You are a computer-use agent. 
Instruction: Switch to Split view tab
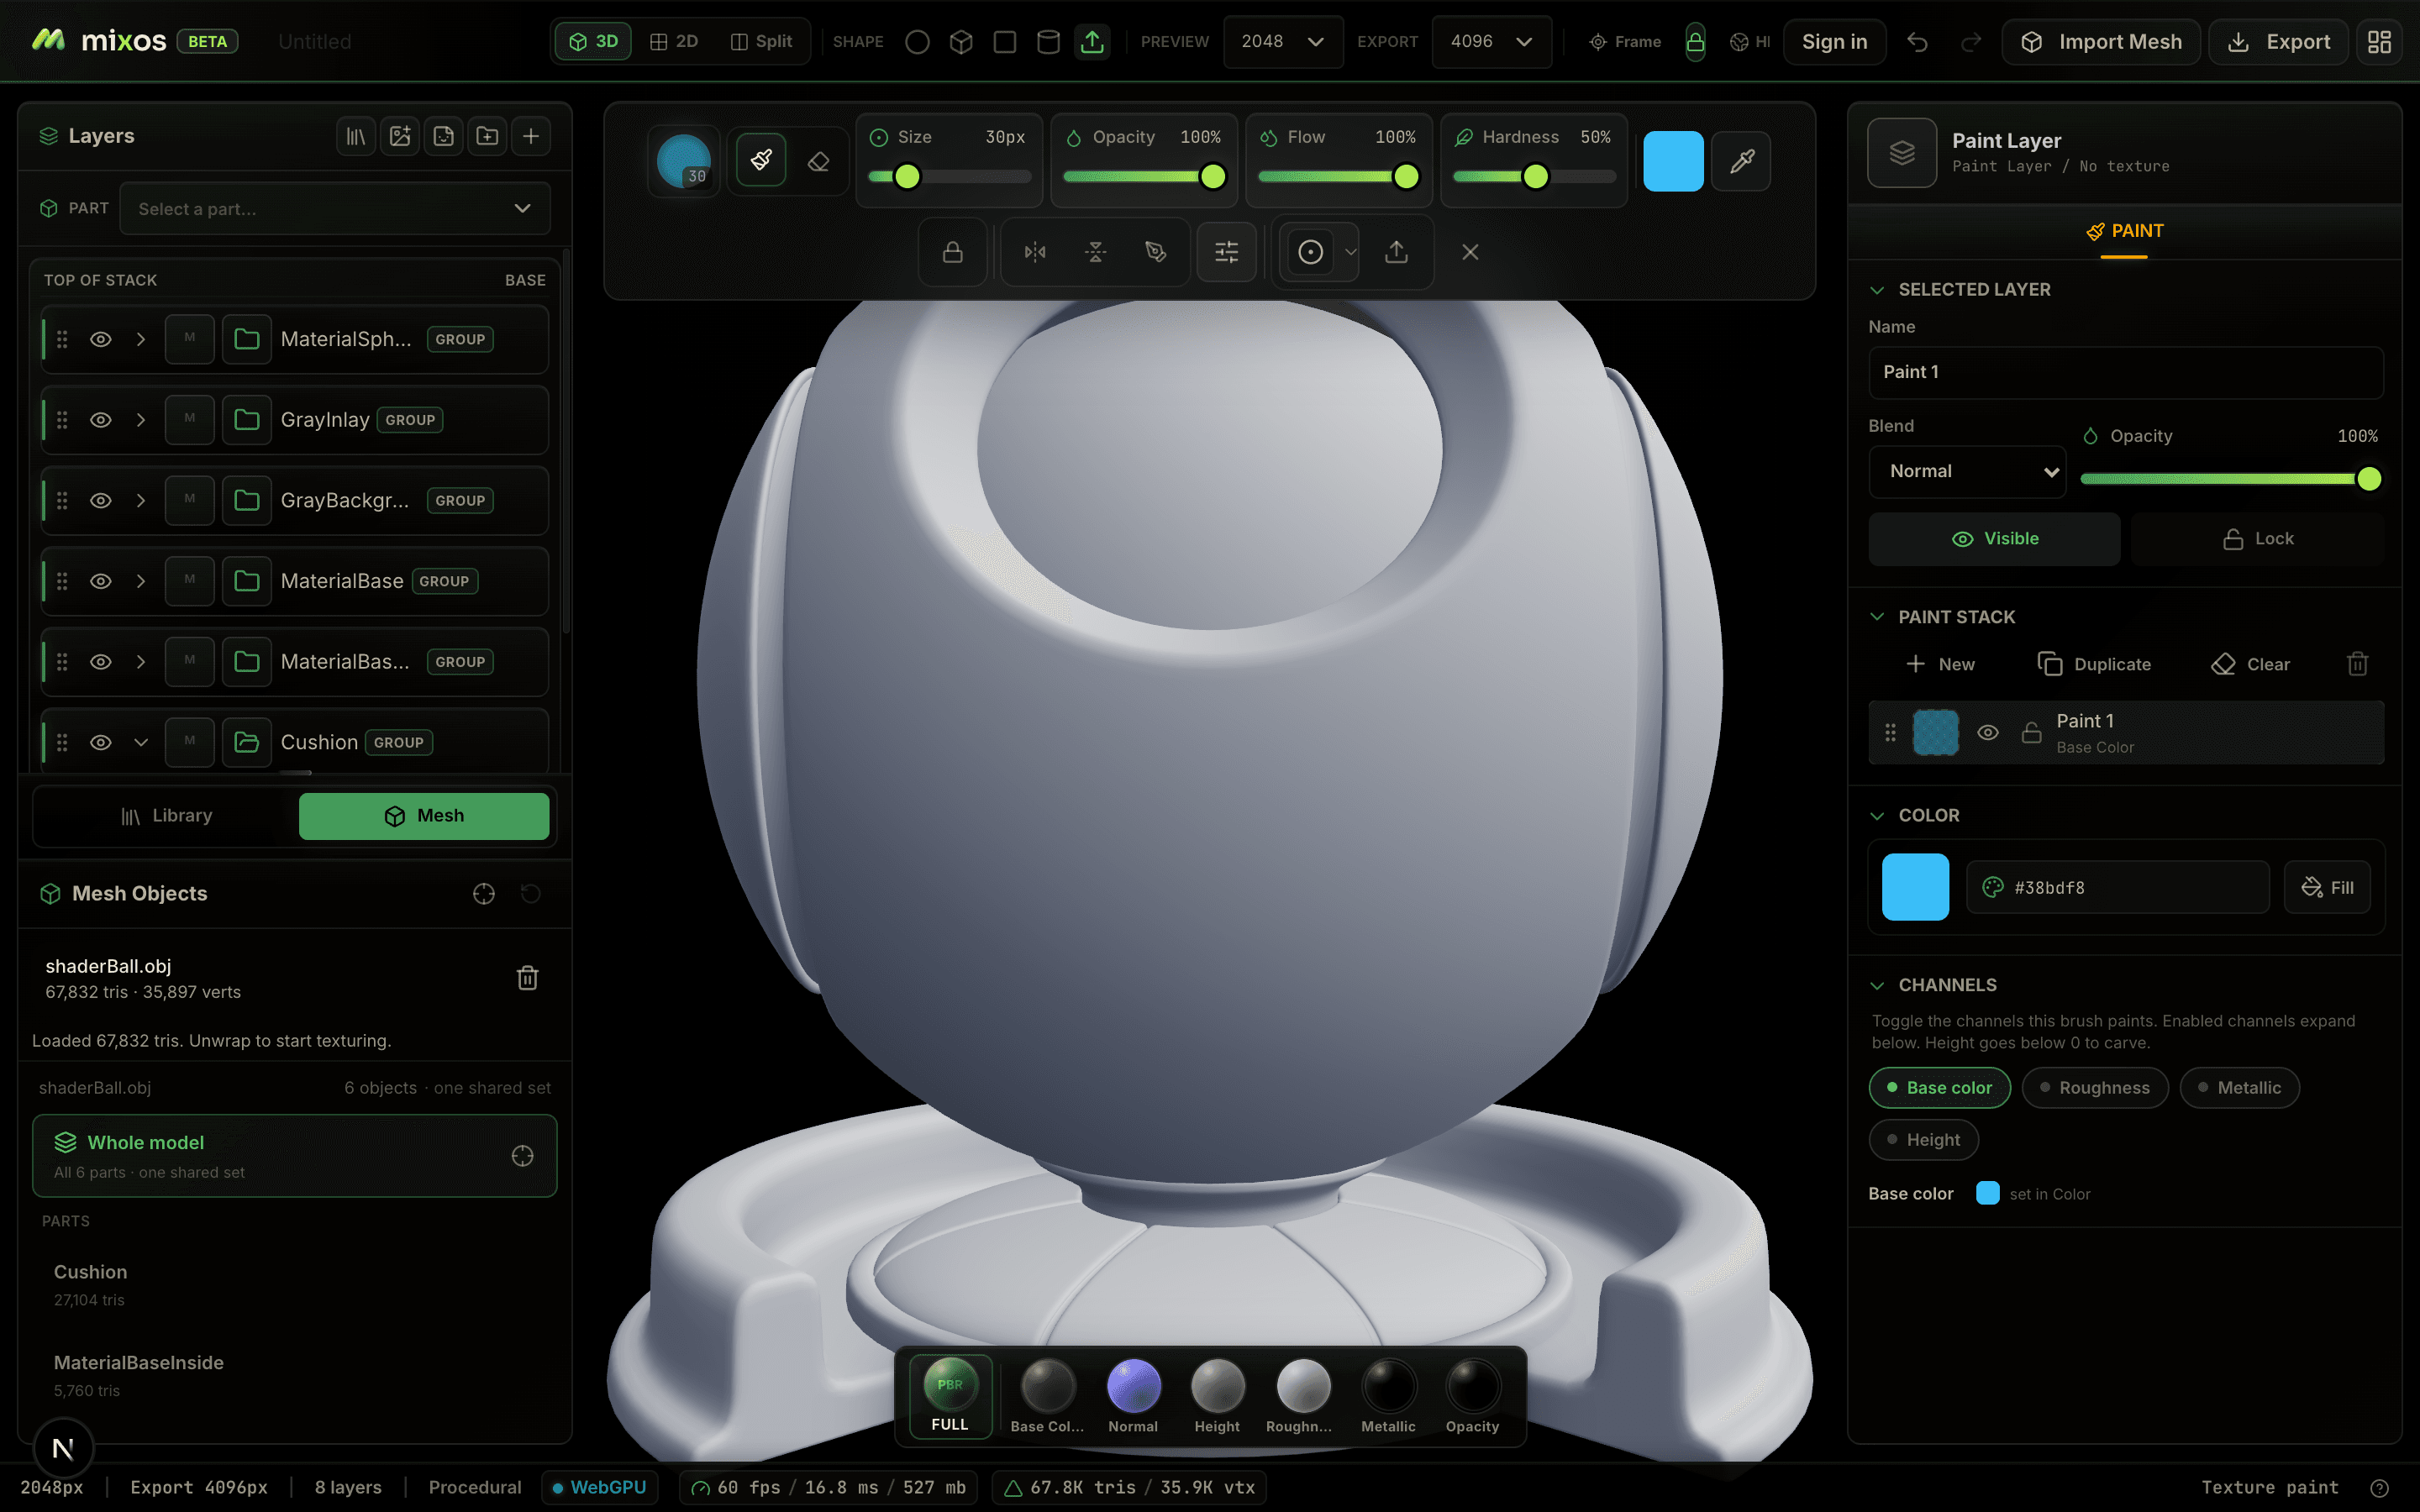point(761,42)
